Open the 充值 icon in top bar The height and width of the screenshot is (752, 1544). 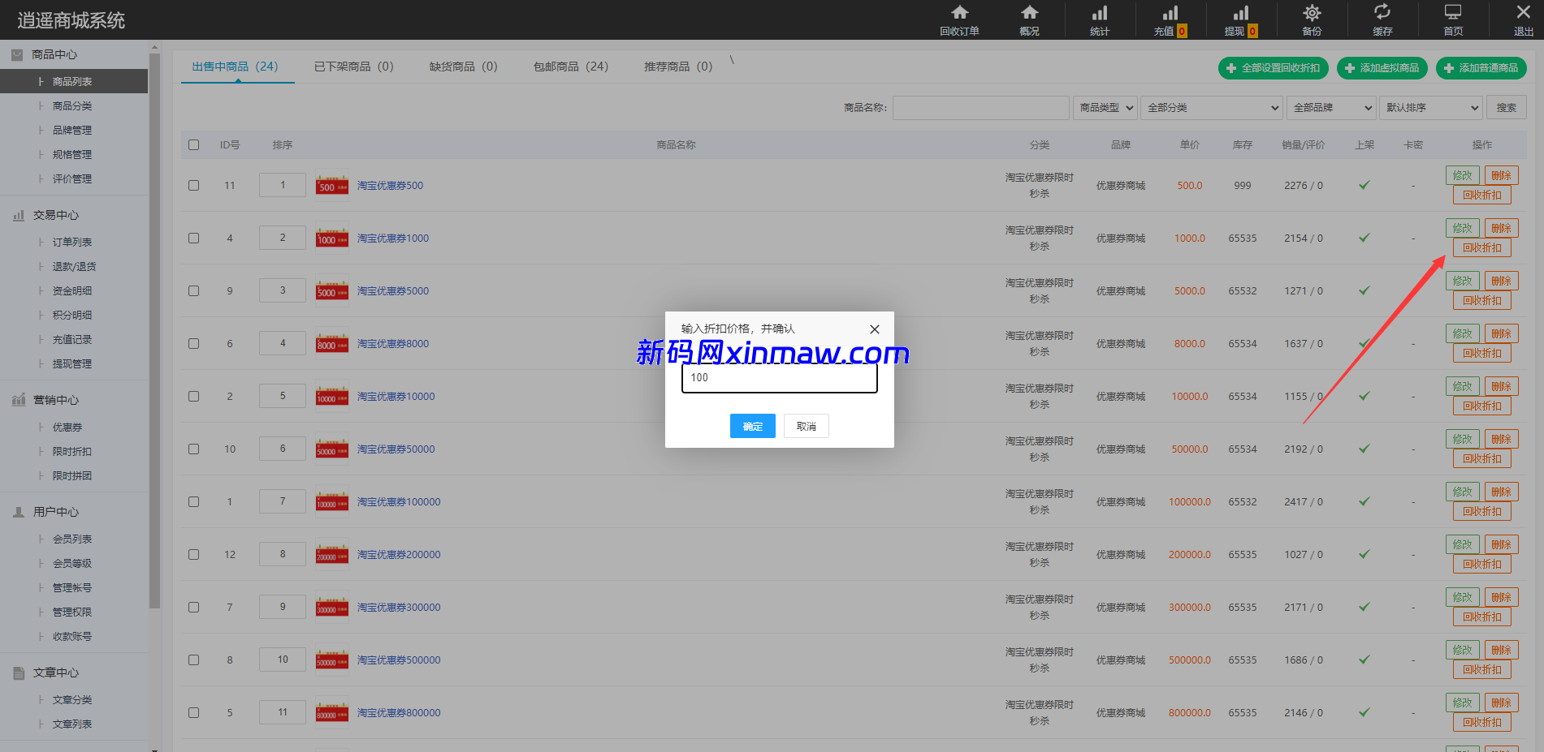pyautogui.click(x=1170, y=13)
